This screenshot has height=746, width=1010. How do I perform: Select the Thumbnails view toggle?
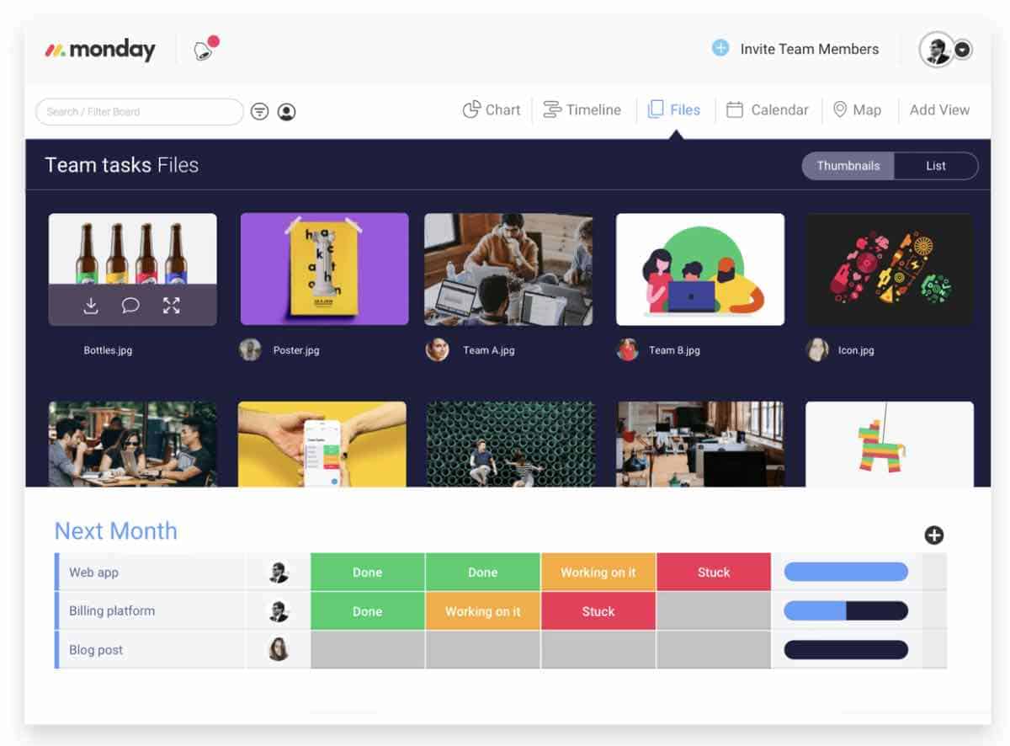click(x=848, y=166)
